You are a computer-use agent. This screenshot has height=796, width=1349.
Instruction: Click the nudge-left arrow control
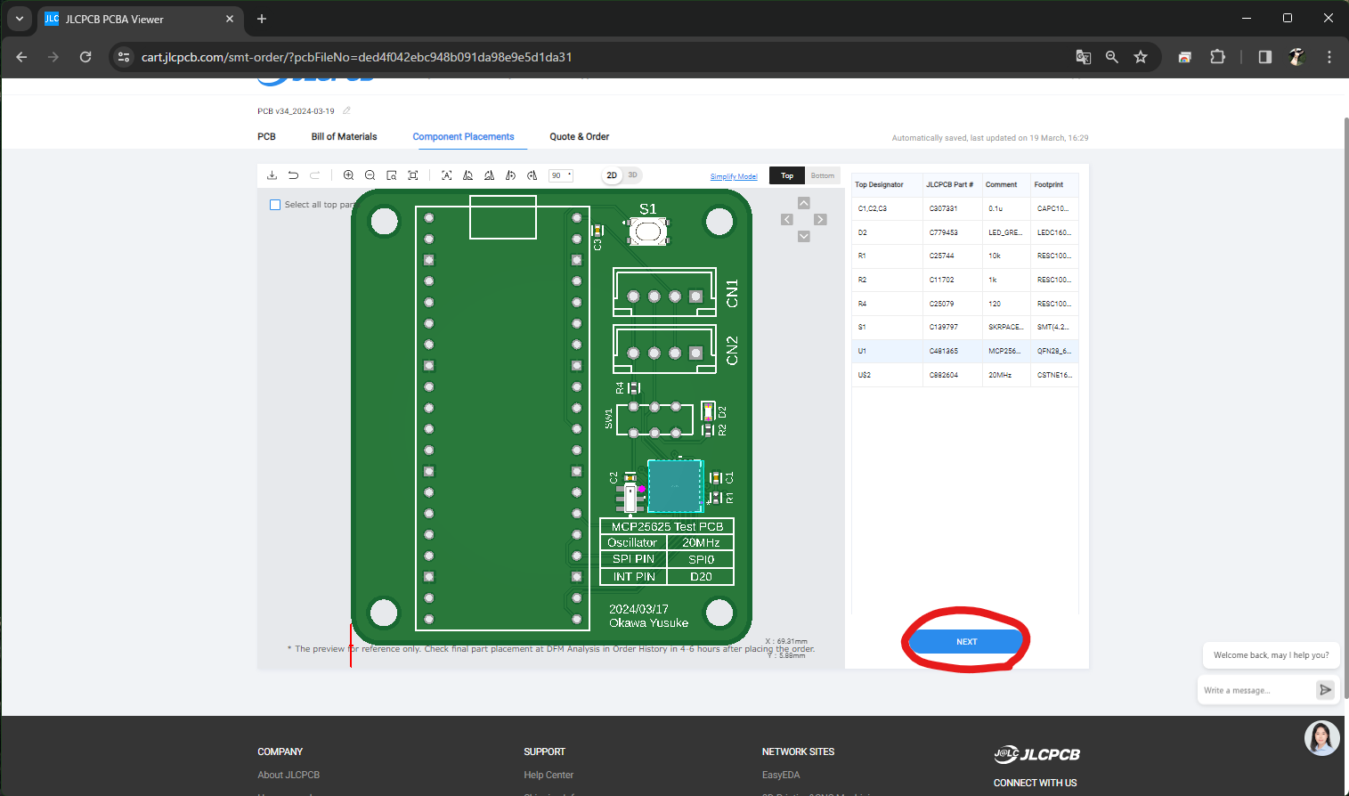(787, 218)
